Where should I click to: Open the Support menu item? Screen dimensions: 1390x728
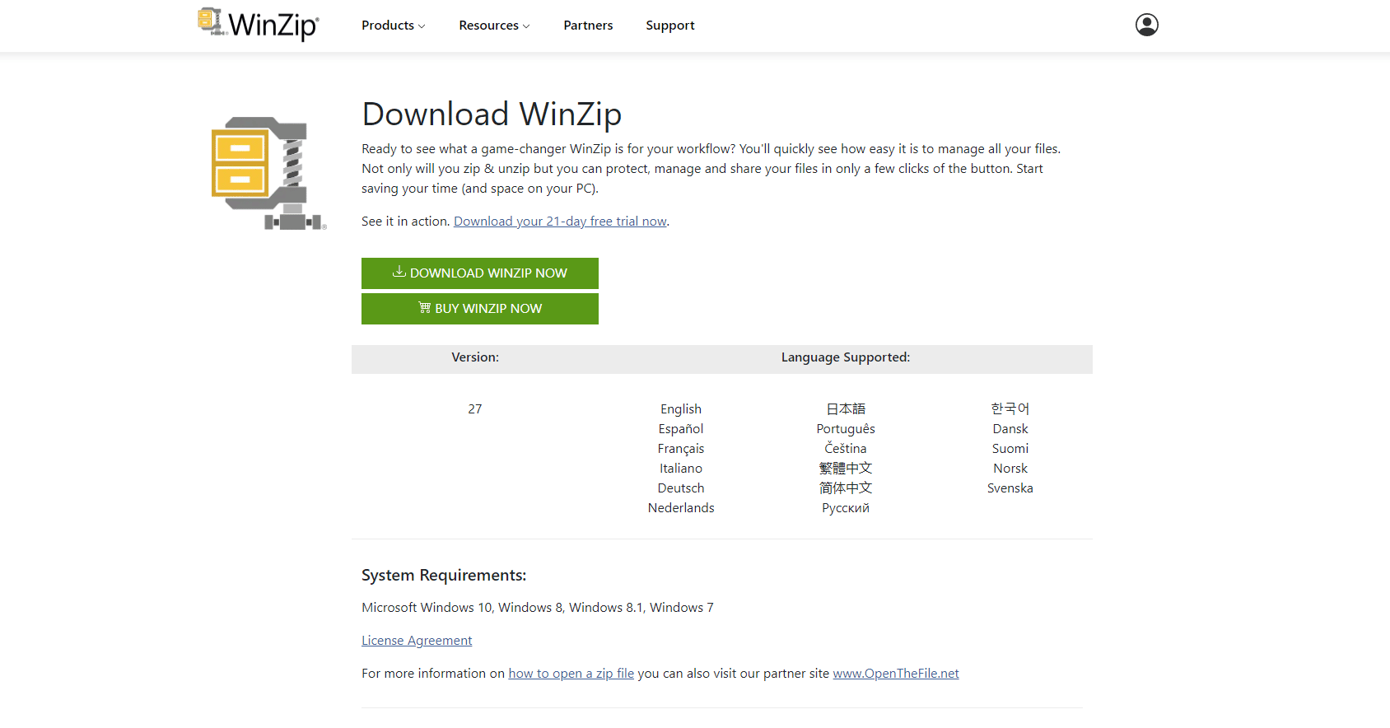click(x=670, y=26)
